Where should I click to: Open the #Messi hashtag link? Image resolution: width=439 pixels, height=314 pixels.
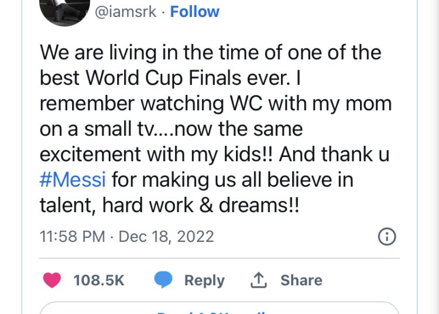73,179
